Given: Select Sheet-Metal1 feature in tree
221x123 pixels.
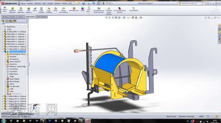Looking at the screenshot, I should pyautogui.click(x=14, y=79).
